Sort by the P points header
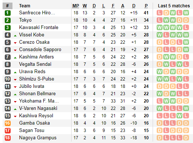Image resolution: width=193 pixels, height=143 pixels. pos(146,6)
